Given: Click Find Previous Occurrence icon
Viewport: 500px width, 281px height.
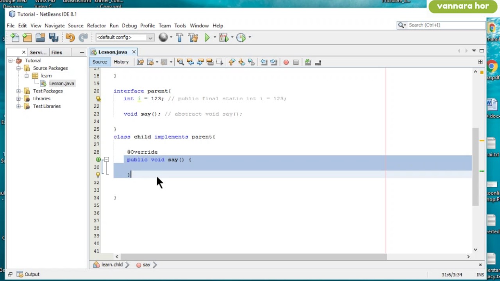Looking at the screenshot, I should (190, 62).
